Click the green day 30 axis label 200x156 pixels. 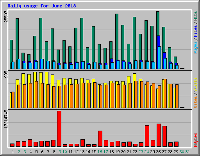click(182, 152)
